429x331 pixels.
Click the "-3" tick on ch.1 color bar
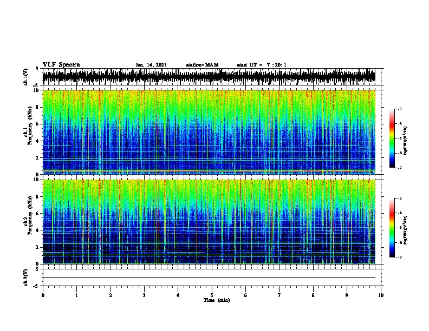tap(400, 109)
